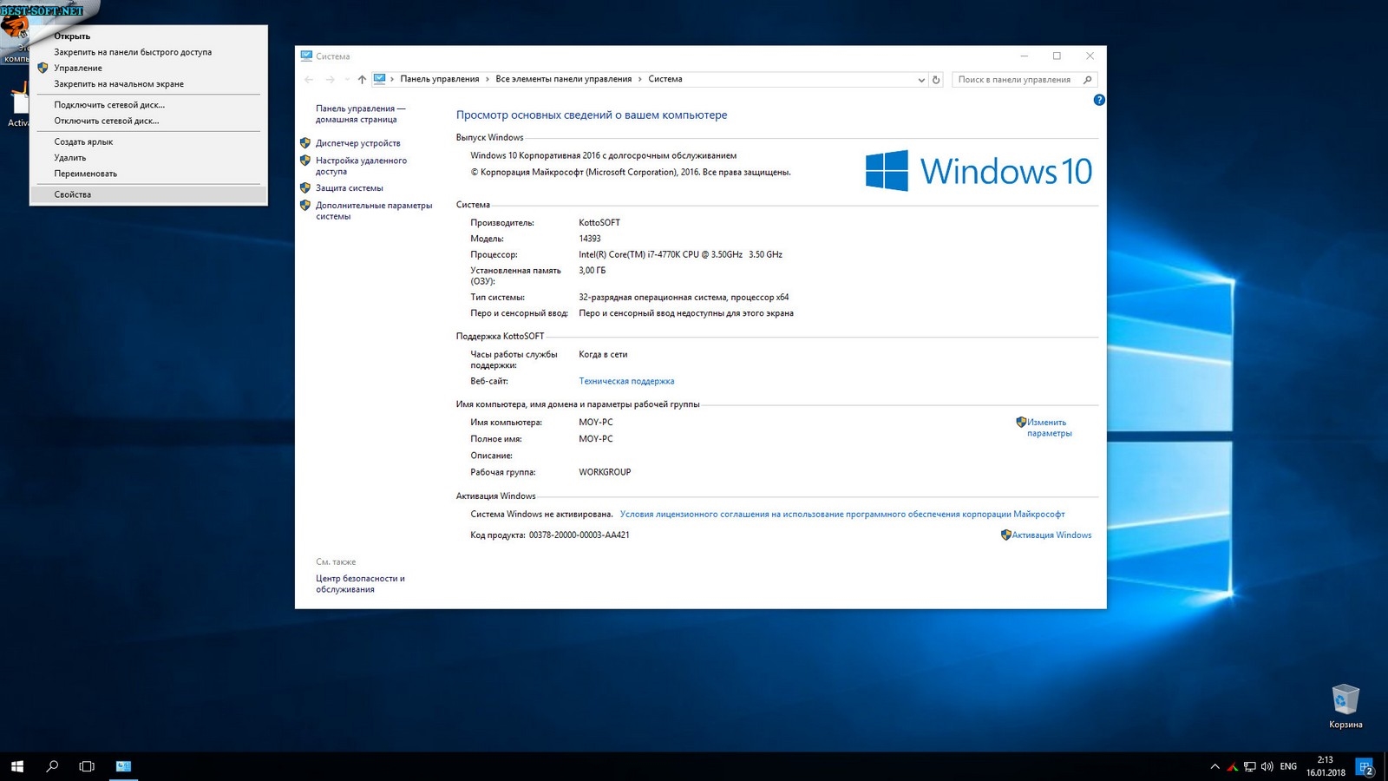
Task: Click the volume speaker tray icon
Action: [1267, 767]
